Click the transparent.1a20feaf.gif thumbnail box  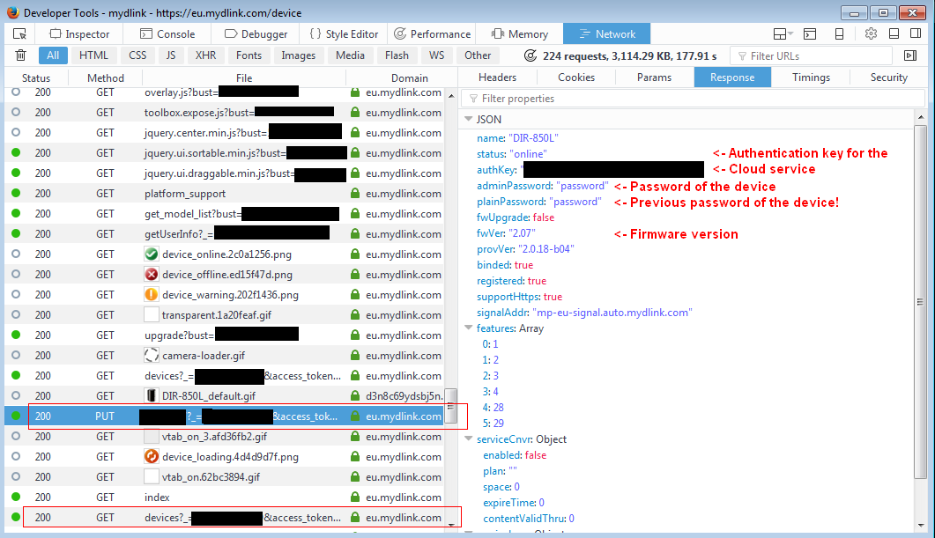click(x=152, y=315)
